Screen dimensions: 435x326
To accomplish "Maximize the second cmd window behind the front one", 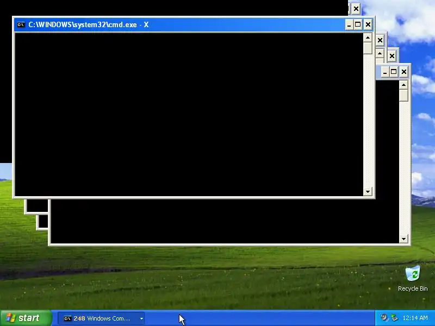I will coord(394,72).
